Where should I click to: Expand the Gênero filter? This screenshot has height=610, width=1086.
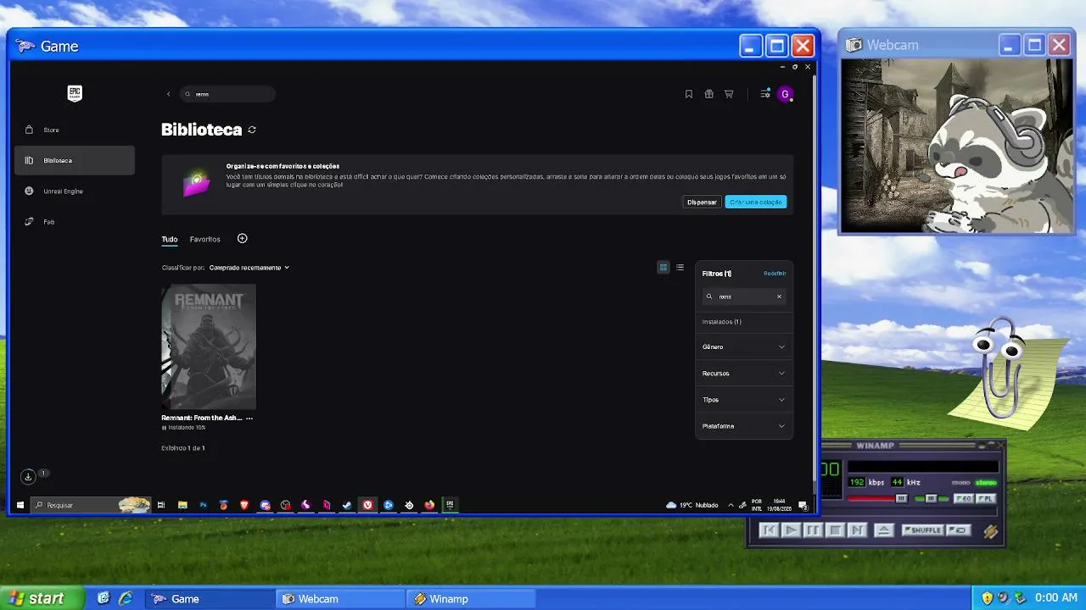pyautogui.click(x=744, y=347)
